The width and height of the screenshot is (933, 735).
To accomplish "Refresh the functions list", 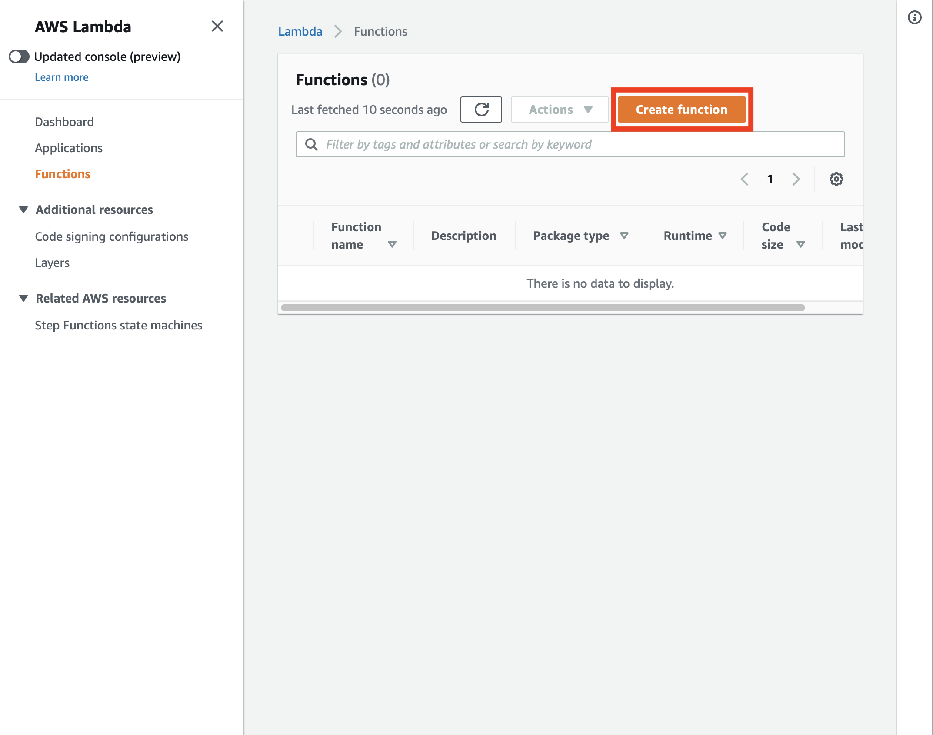I will 481,110.
